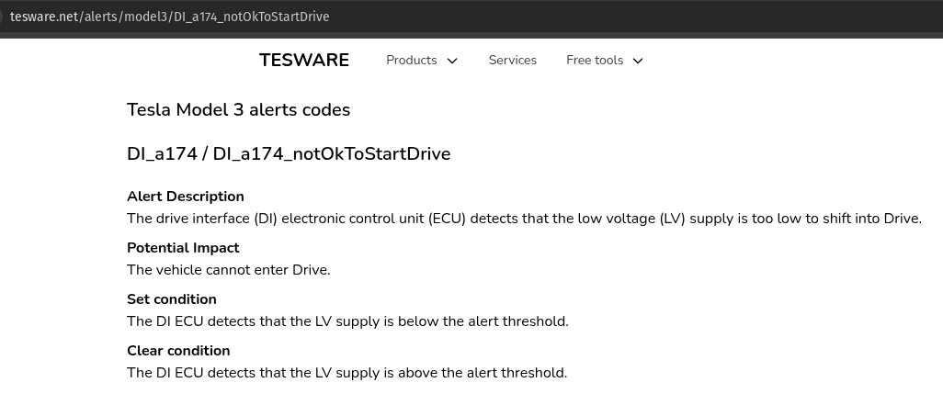Click the tesware.net domain in the URL

click(x=44, y=17)
